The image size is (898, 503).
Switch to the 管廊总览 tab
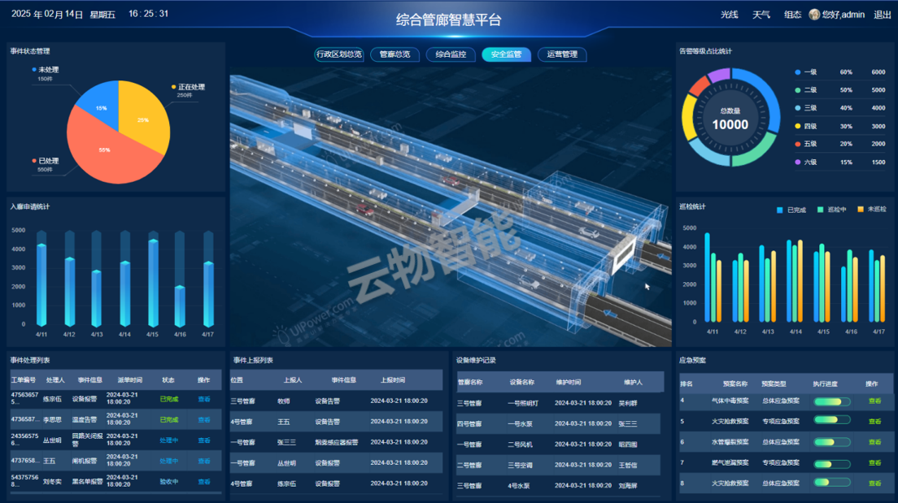tap(395, 54)
